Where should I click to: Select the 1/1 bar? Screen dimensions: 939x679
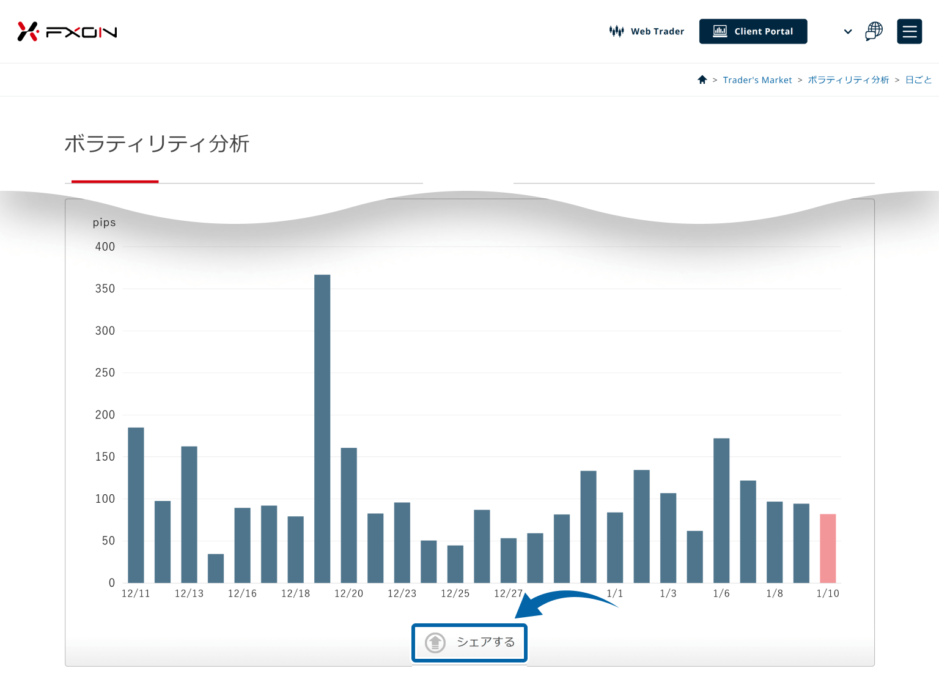tap(615, 547)
